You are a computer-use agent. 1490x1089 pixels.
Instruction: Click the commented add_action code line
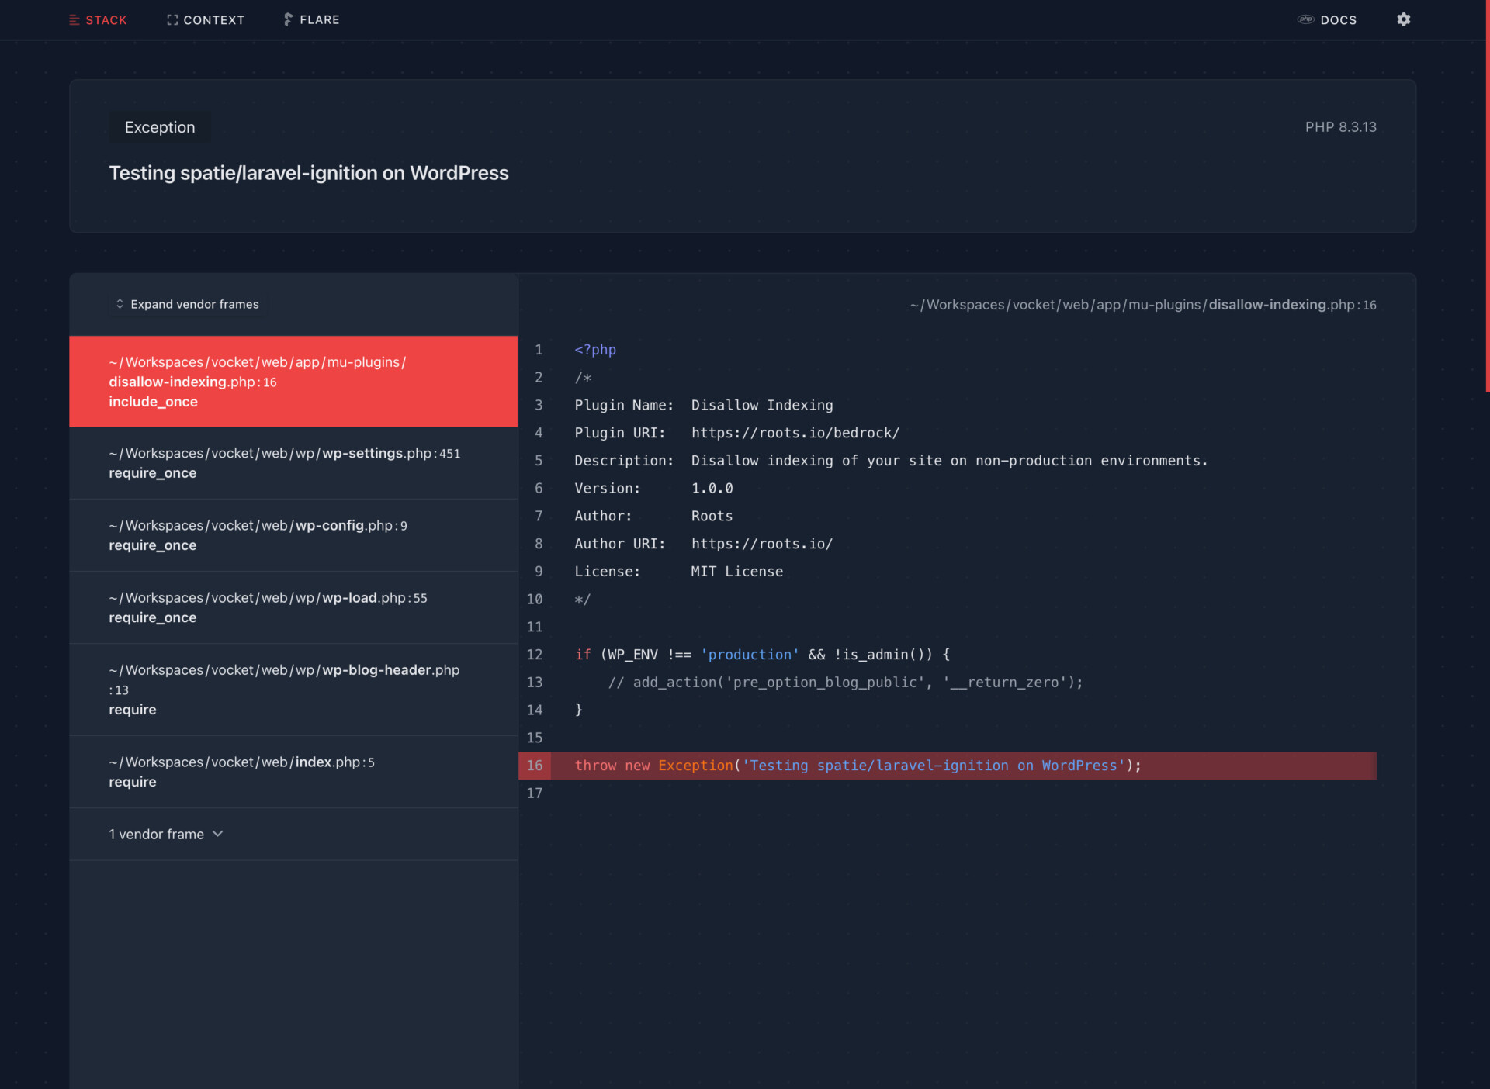click(845, 683)
